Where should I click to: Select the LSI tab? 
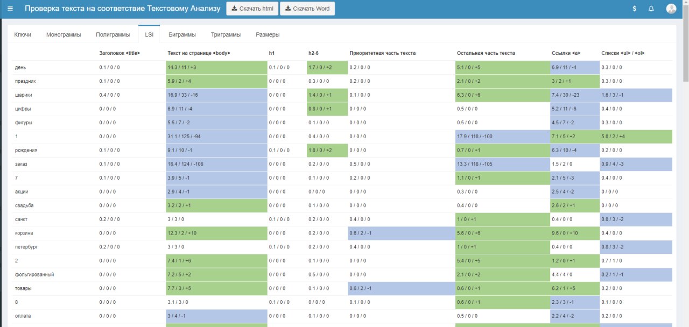coord(149,34)
